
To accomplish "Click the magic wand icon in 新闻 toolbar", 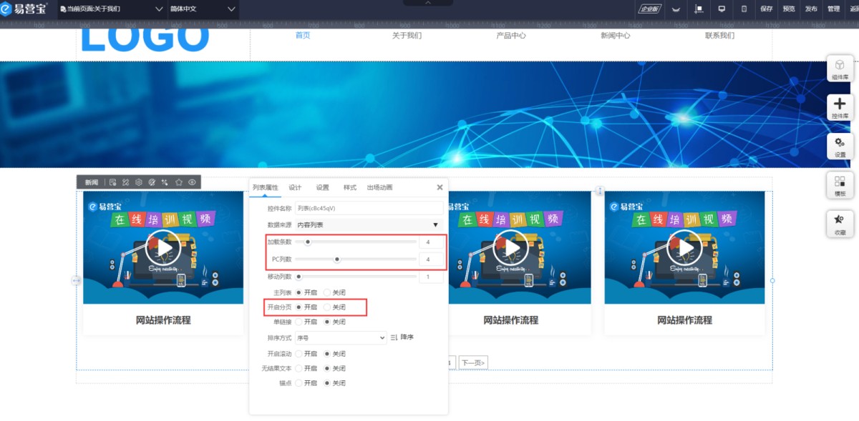I will click(x=165, y=182).
